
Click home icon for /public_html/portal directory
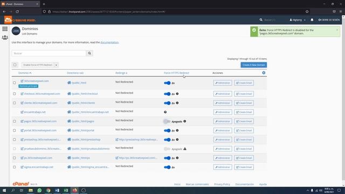[69, 130]
